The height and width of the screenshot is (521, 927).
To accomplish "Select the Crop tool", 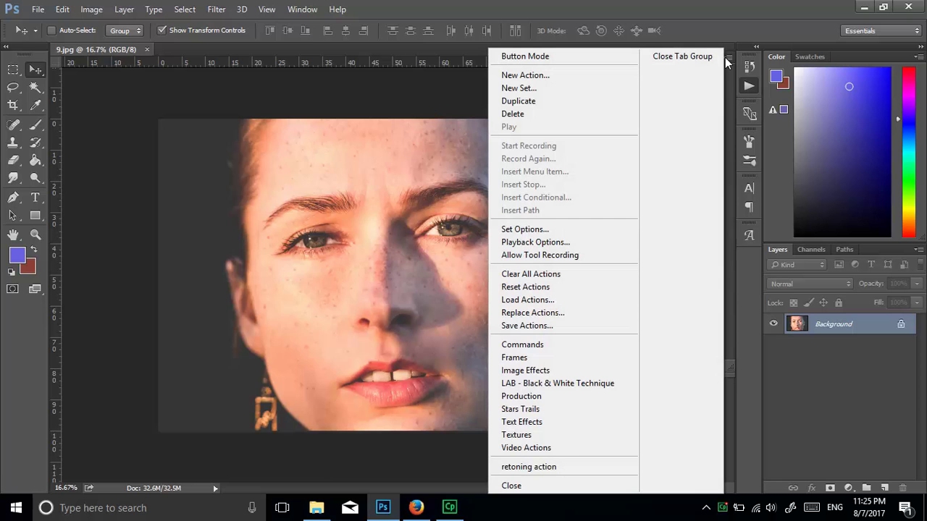I will pos(13,106).
